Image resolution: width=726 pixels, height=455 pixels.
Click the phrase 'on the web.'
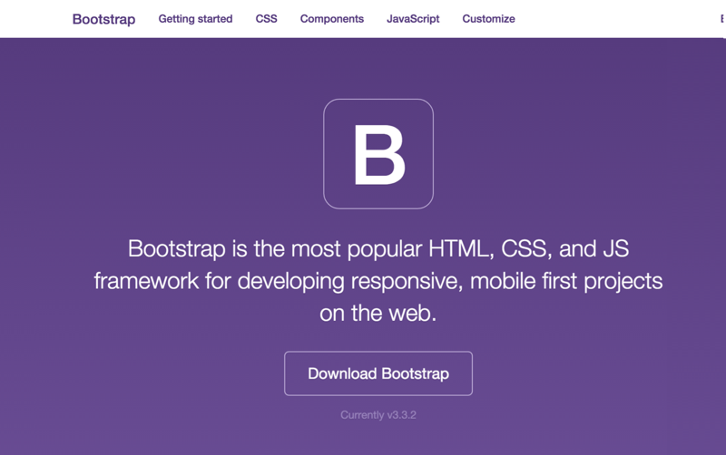point(378,314)
